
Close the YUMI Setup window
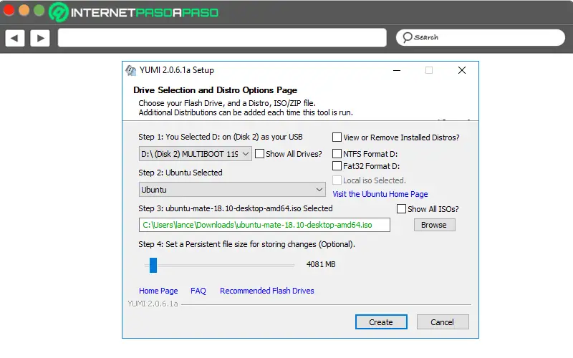click(x=462, y=70)
